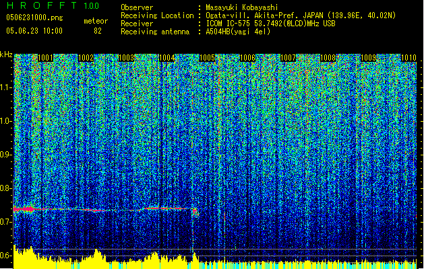The width and height of the screenshot is (424, 269).
Task: Click the 0.9 kHz axis label
Action: (x=6, y=155)
